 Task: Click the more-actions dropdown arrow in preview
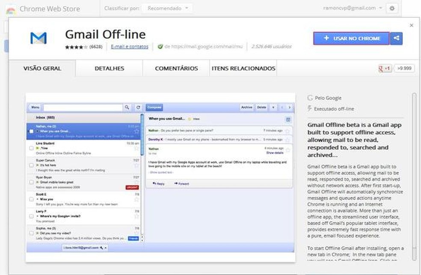[273, 107]
